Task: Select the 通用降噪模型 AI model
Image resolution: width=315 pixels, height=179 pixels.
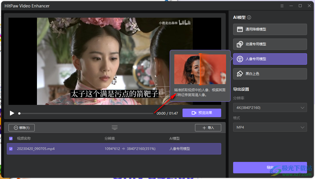Action: 270,29
